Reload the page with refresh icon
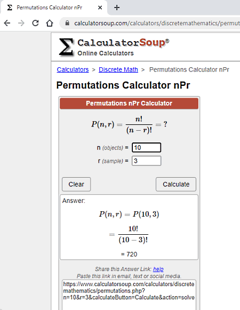Image resolution: width=240 pixels, height=310 pixels. (x=35, y=23)
